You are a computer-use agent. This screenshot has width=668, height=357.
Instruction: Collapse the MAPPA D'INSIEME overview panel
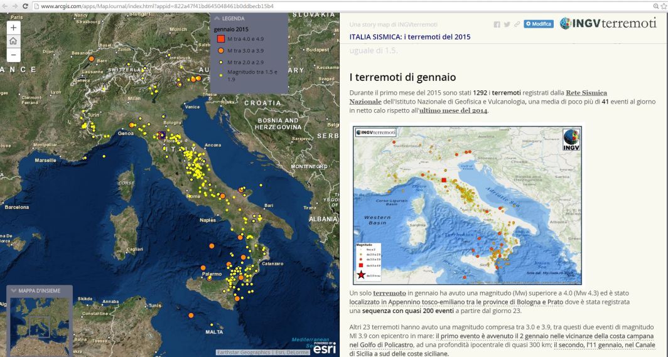click(x=14, y=291)
